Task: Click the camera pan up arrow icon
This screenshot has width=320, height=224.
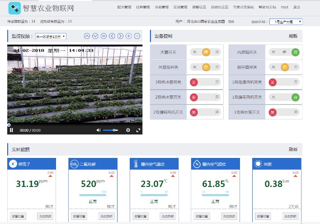Action: (87, 36)
